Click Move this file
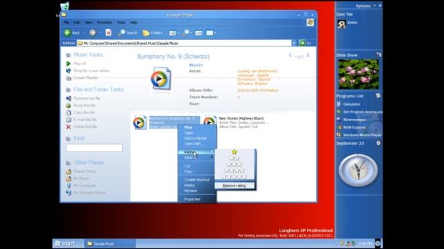This screenshot has width=444, height=249. 85,105
